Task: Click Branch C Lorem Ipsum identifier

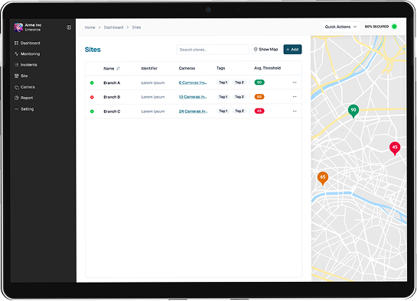Action: coord(153,112)
